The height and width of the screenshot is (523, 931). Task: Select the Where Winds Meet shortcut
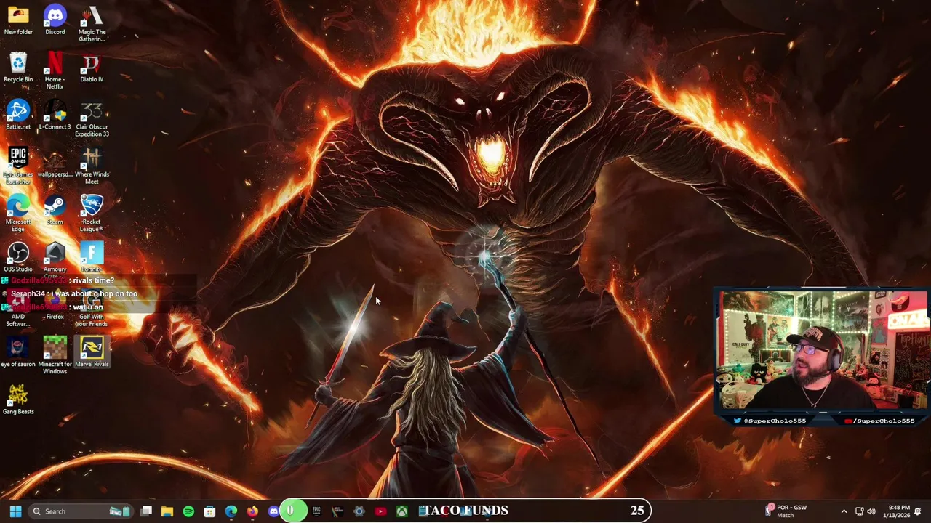[x=92, y=166]
